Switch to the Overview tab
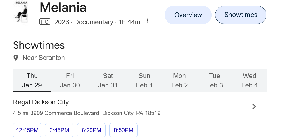The width and height of the screenshot is (287, 137). 188,15
